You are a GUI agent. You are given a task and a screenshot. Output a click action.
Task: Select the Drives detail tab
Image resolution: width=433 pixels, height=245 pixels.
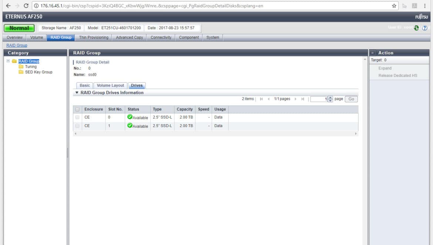pyautogui.click(x=137, y=85)
